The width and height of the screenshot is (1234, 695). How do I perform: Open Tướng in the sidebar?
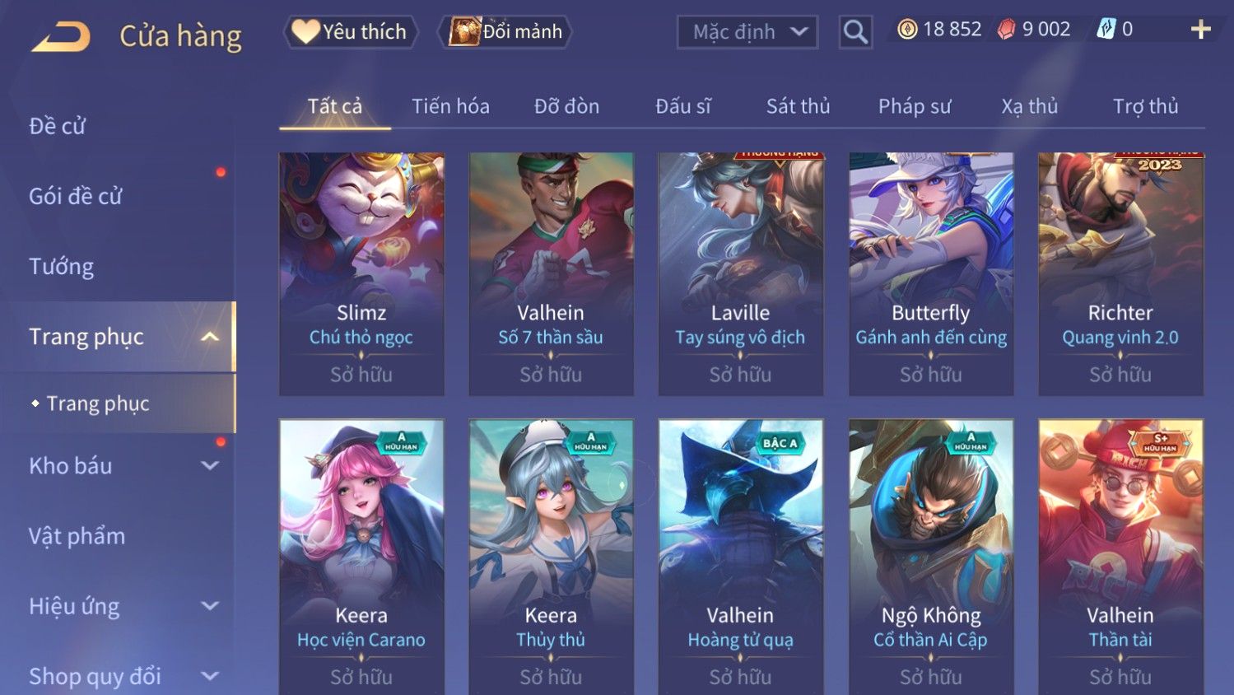click(x=61, y=267)
